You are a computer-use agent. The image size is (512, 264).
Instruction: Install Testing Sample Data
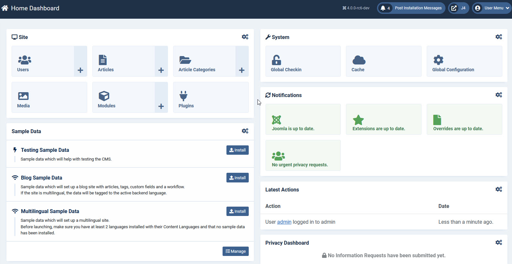[x=237, y=150]
